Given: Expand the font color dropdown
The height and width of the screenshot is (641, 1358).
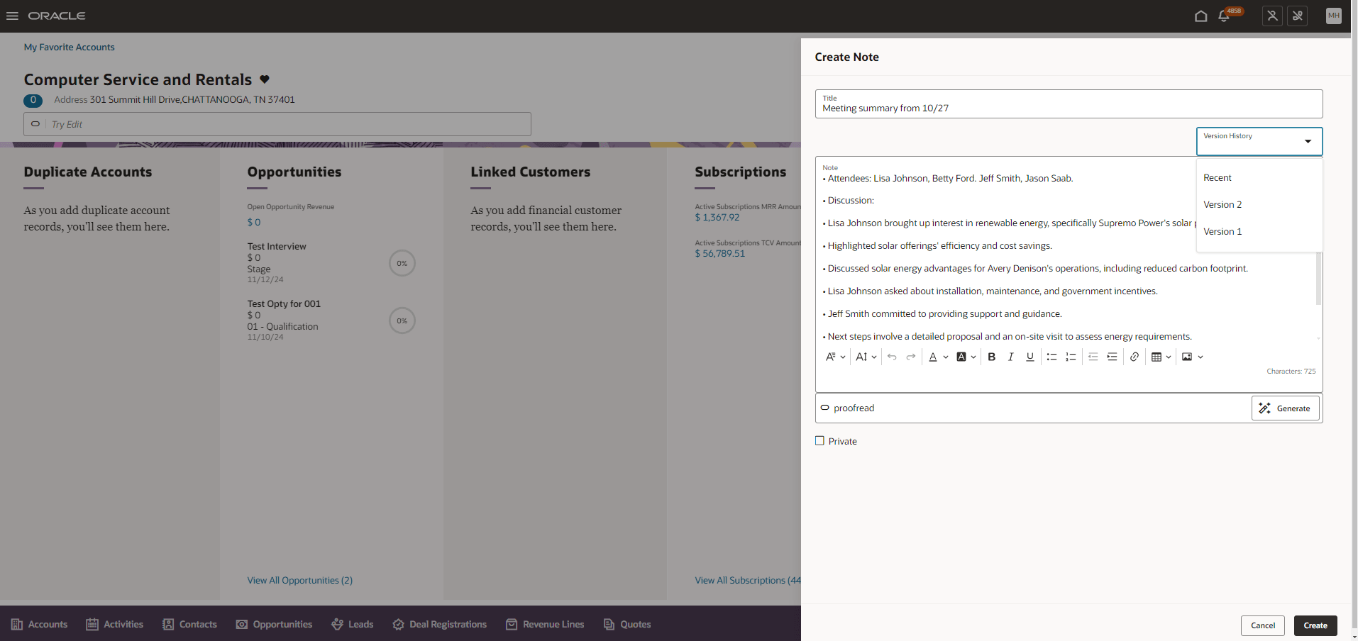Looking at the screenshot, I should click(944, 357).
